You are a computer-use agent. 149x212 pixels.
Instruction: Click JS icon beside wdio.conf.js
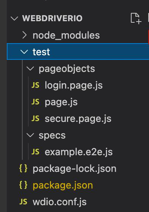point(23,202)
